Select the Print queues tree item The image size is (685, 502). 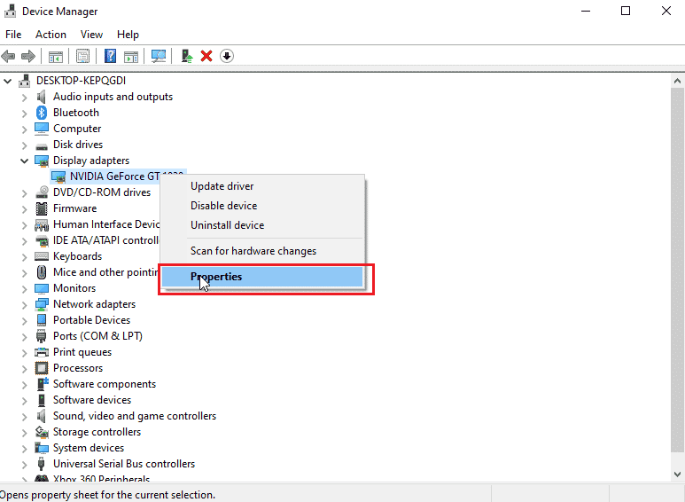[82, 352]
